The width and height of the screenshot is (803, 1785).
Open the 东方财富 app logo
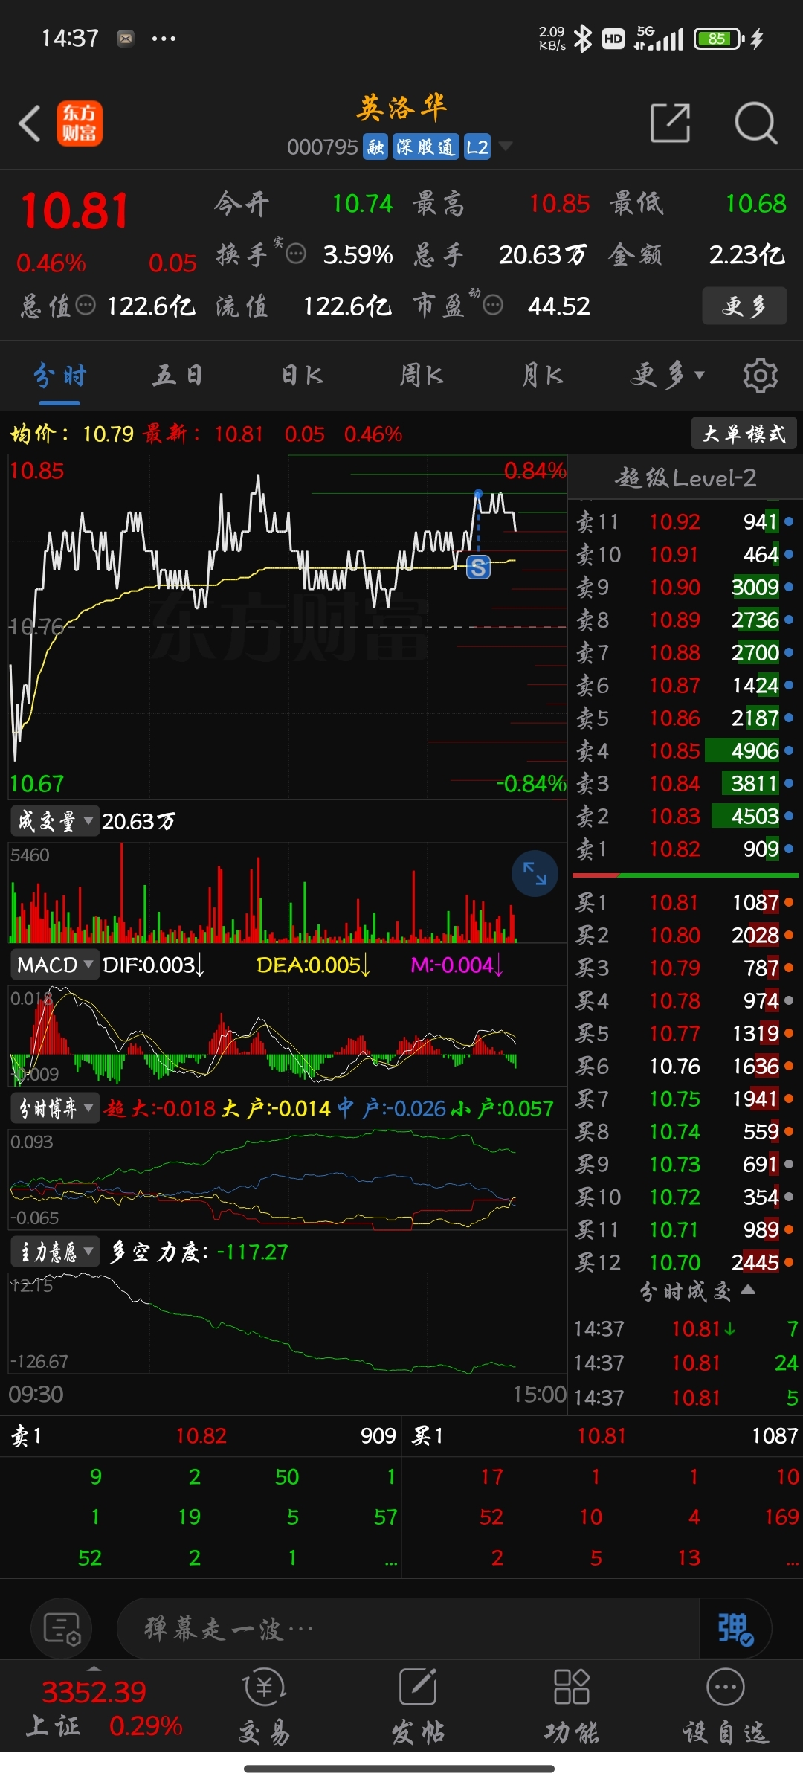tap(80, 123)
